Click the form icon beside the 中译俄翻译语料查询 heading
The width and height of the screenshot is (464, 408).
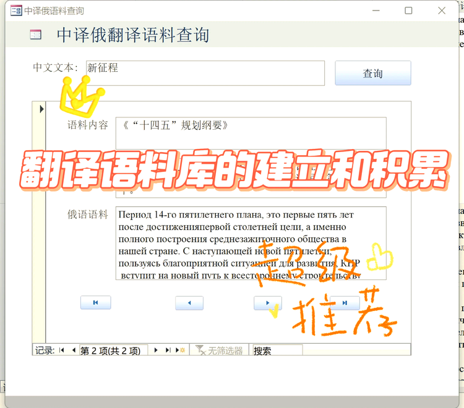click(35, 35)
